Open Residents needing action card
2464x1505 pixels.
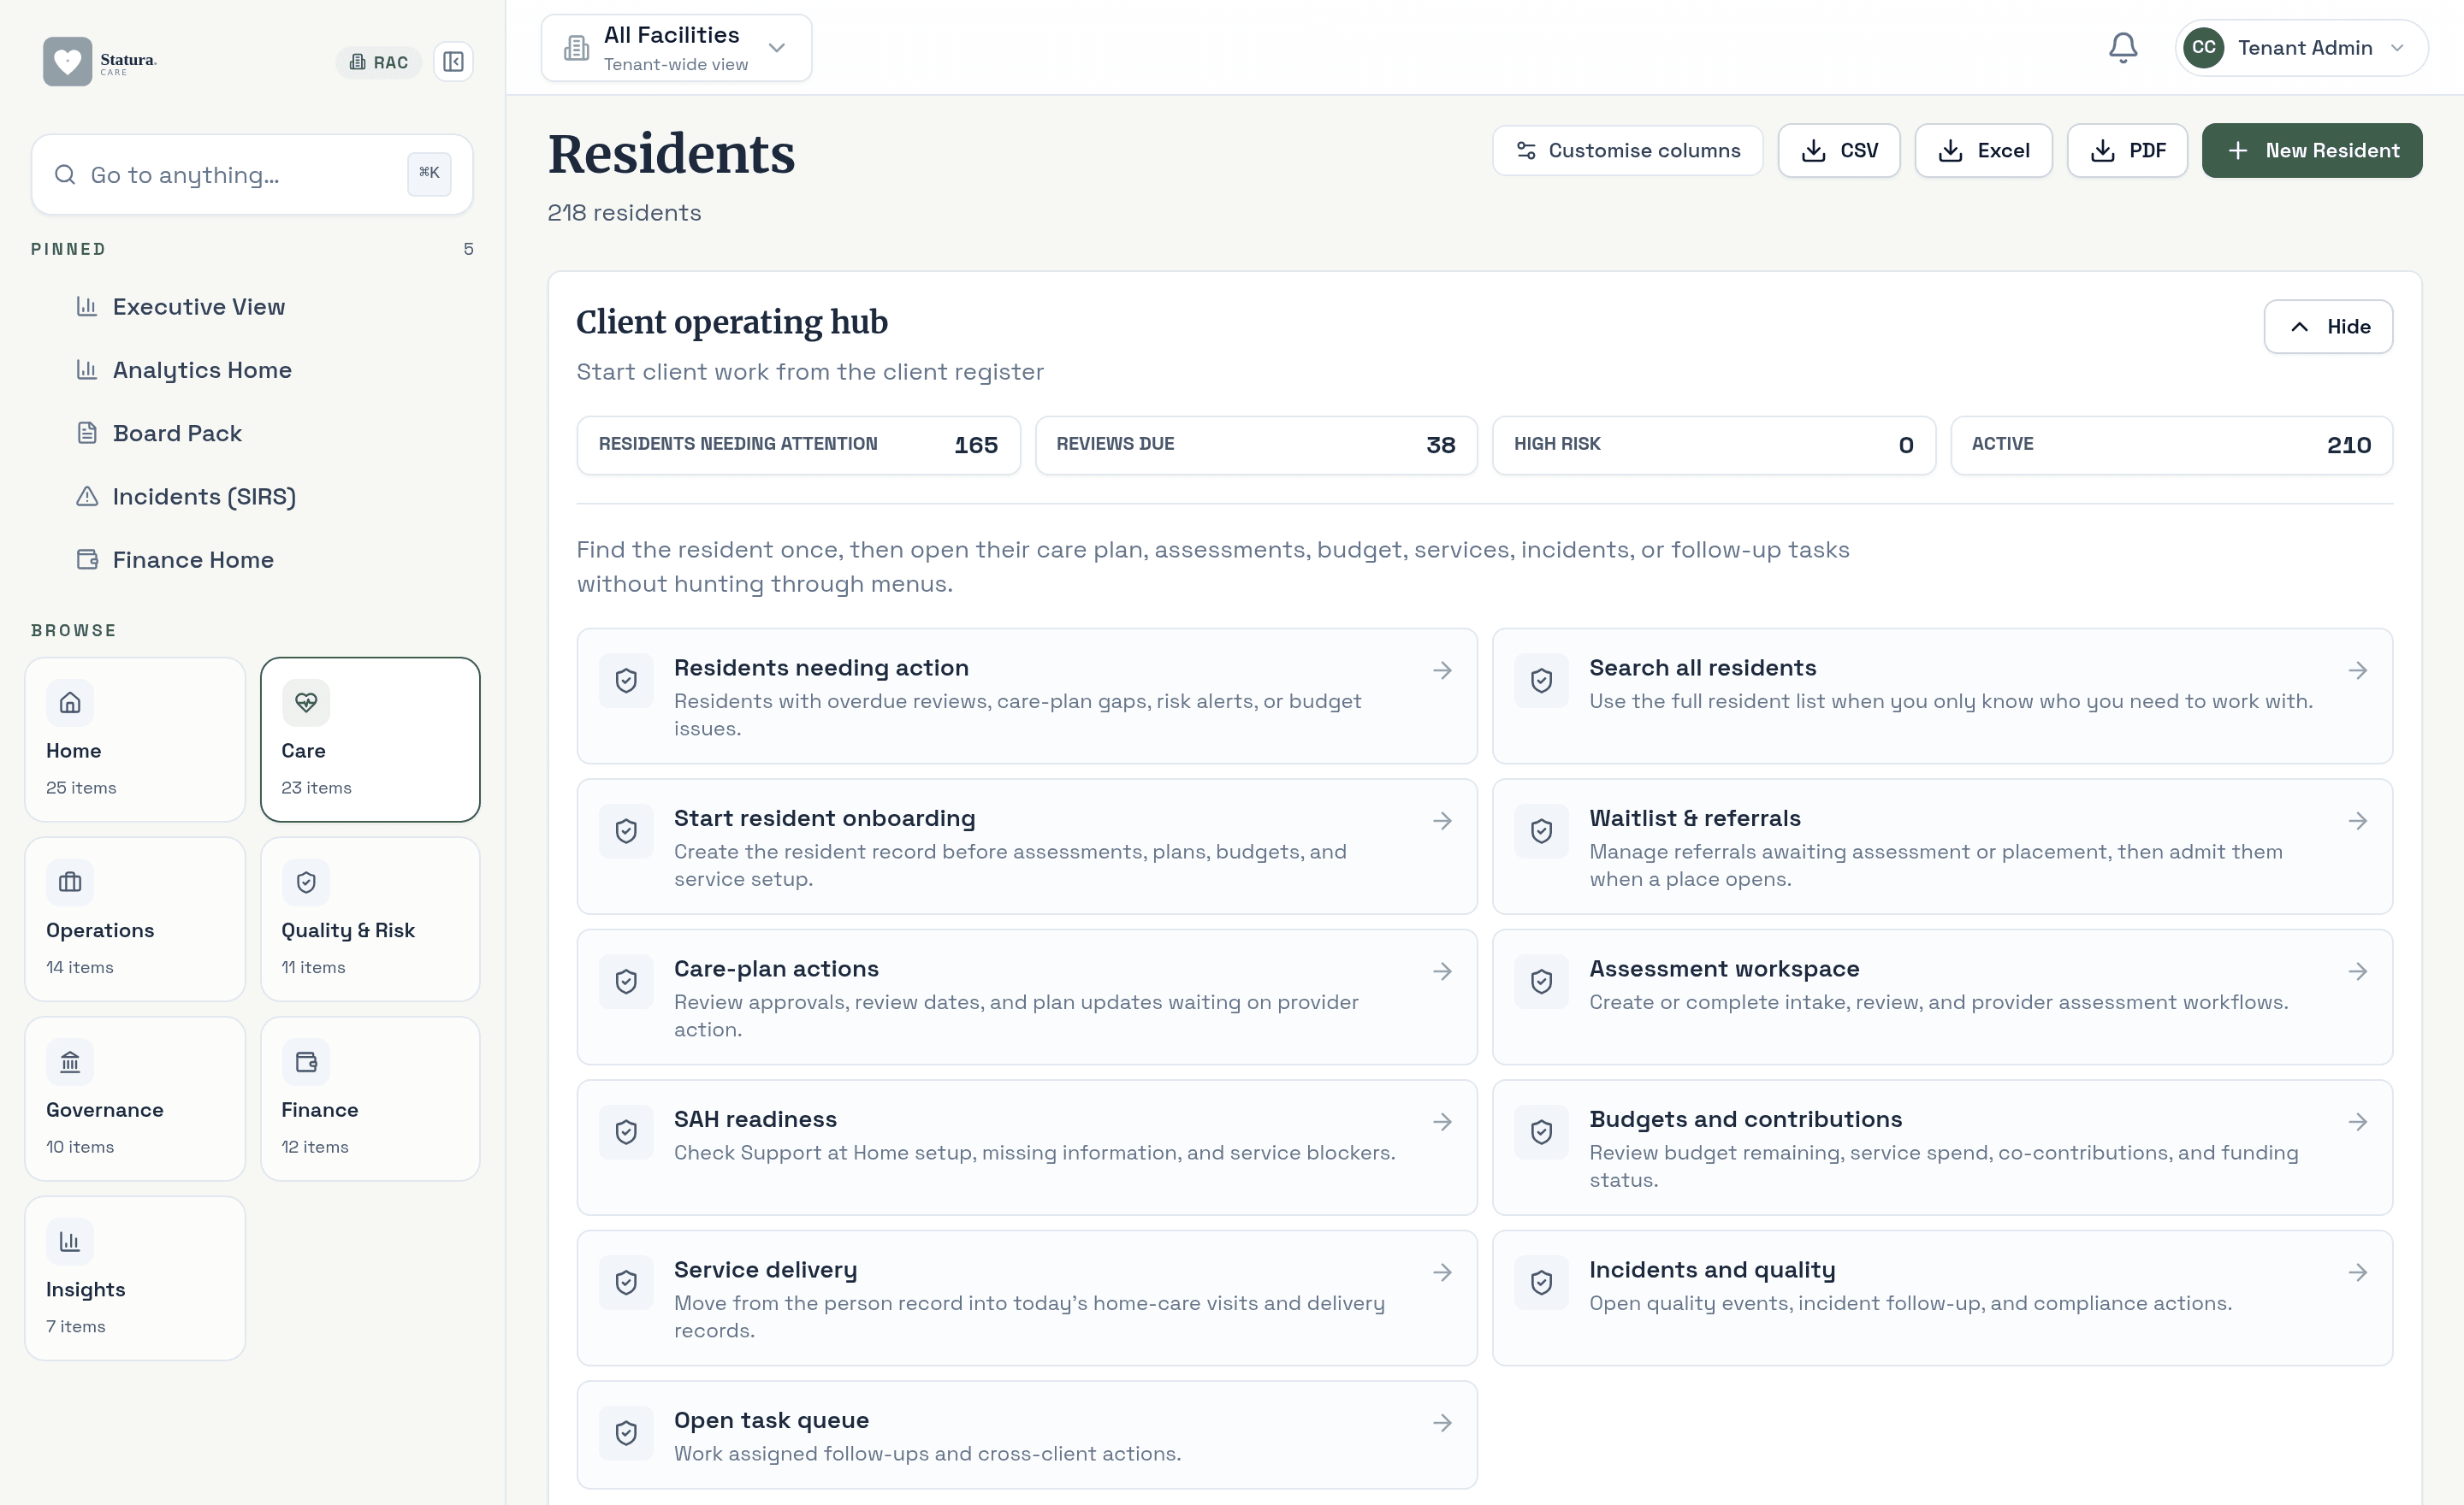1027,695
